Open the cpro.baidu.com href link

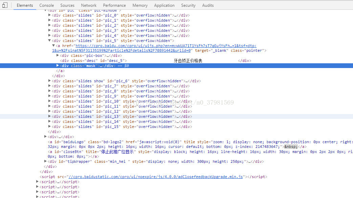[x=166, y=46]
